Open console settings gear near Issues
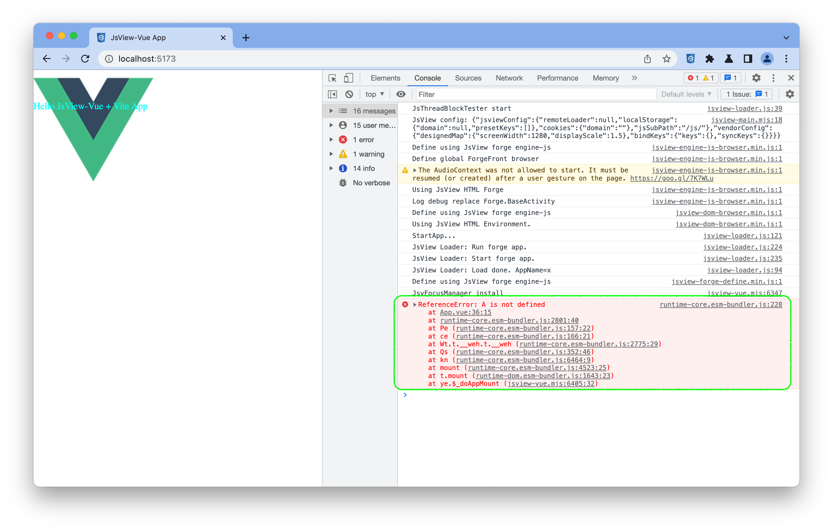Viewport: 833px width, 531px height. tap(790, 94)
